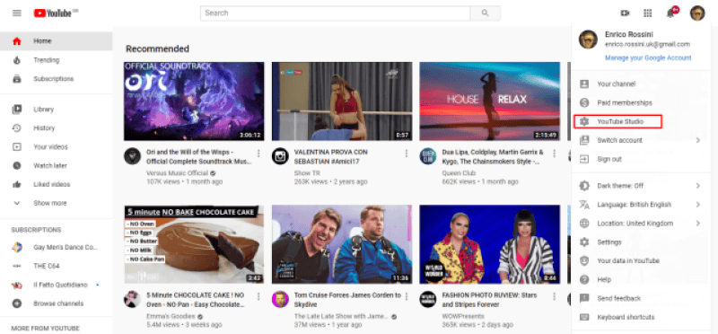Click Versus Music Official channel avatar
This screenshot has width=718, height=334.
tap(132, 156)
